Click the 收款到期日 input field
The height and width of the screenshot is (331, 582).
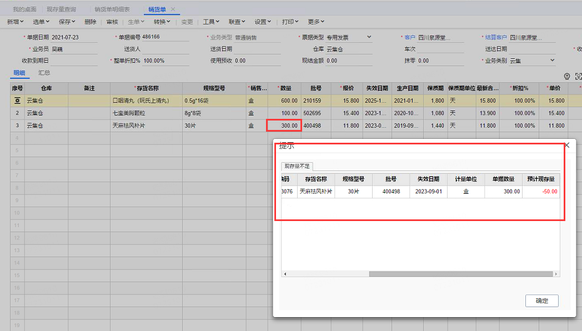click(x=74, y=61)
